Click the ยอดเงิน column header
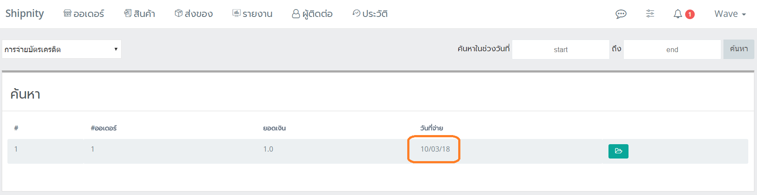Image resolution: width=757 pixels, height=195 pixels. [x=274, y=128]
